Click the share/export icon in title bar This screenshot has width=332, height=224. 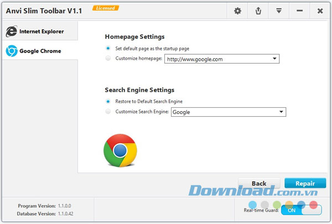258,11
